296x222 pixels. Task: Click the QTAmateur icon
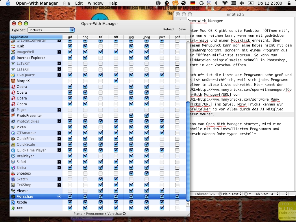point(13,133)
